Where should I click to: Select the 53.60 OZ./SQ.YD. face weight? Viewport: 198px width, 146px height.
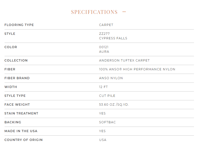114,104
